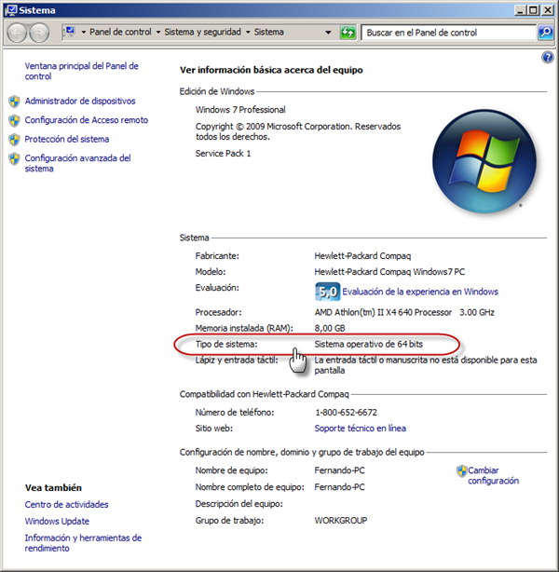Open Soporte técnico en línea link
Screen dimensions: 559x572
(x=361, y=428)
